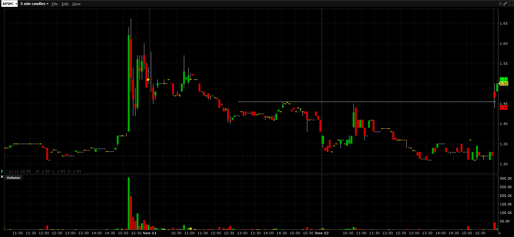Select the green 1.51 price tag
The height and width of the screenshot is (237, 514).
coord(504,79)
